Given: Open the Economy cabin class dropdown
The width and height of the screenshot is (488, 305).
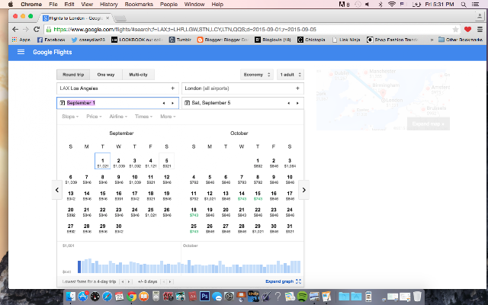Looking at the screenshot, I should 257,75.
